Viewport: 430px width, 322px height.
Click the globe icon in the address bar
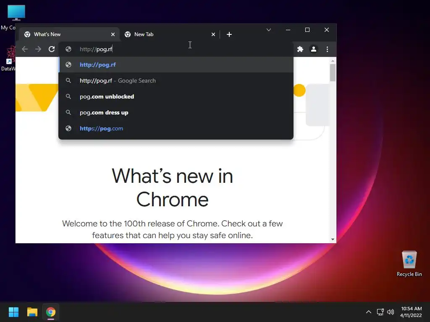68,49
